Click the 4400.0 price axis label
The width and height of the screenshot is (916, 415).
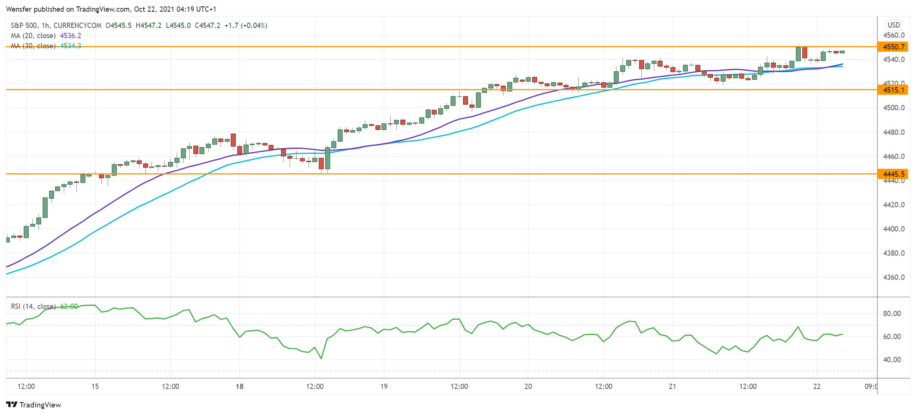point(893,229)
